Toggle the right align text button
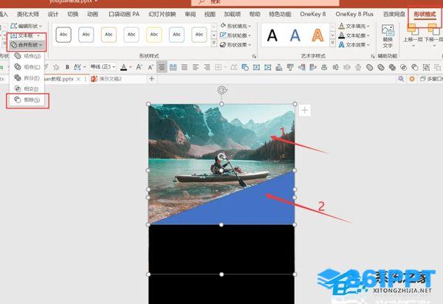Image resolution: width=443 pixels, height=304 pixels. click(x=207, y=67)
